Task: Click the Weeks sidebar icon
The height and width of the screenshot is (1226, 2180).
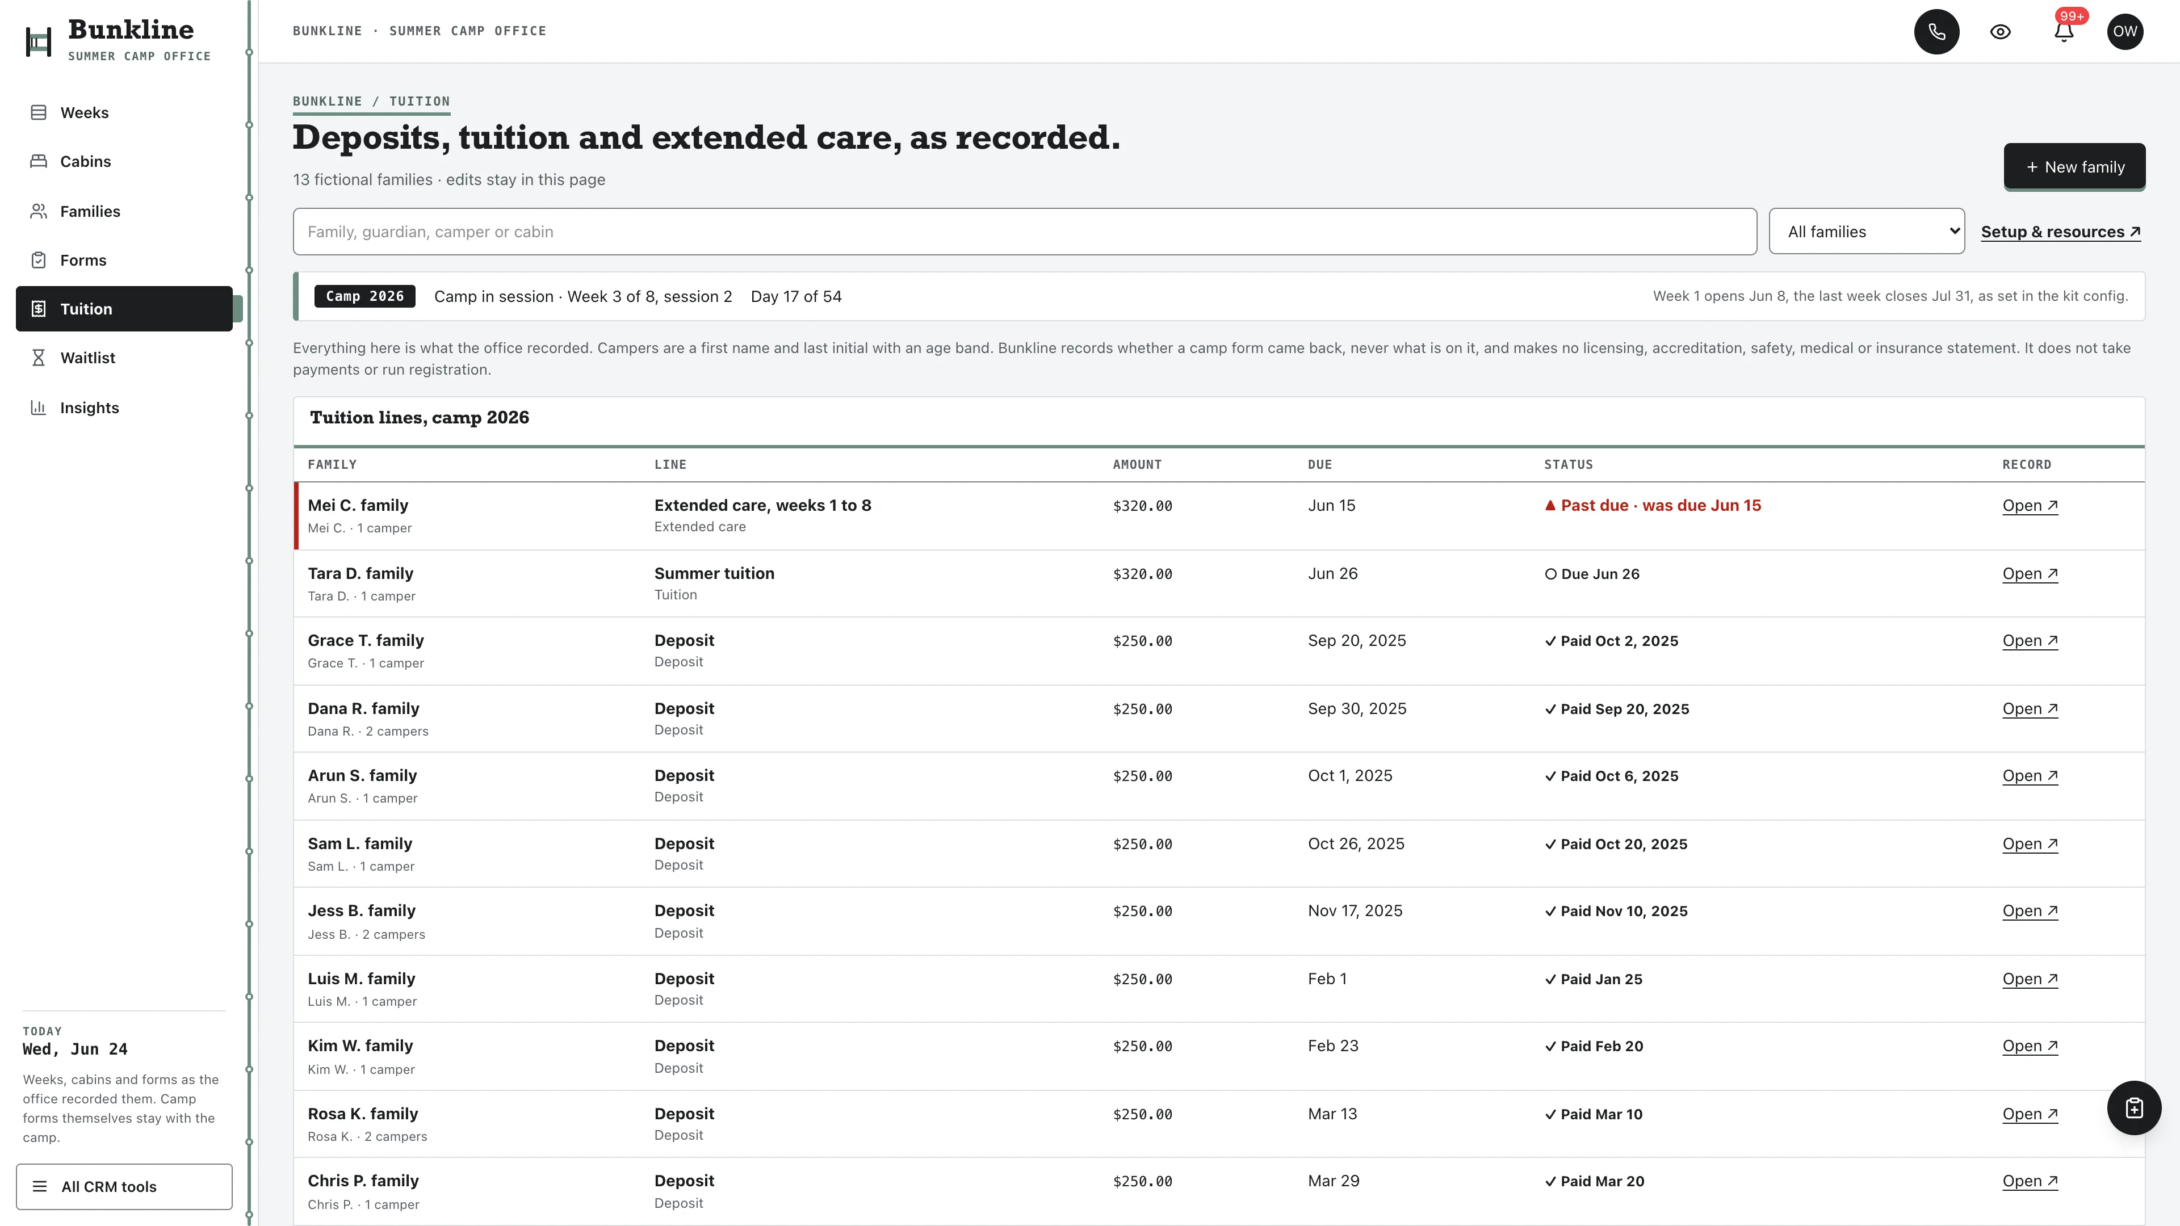Action: [38, 112]
